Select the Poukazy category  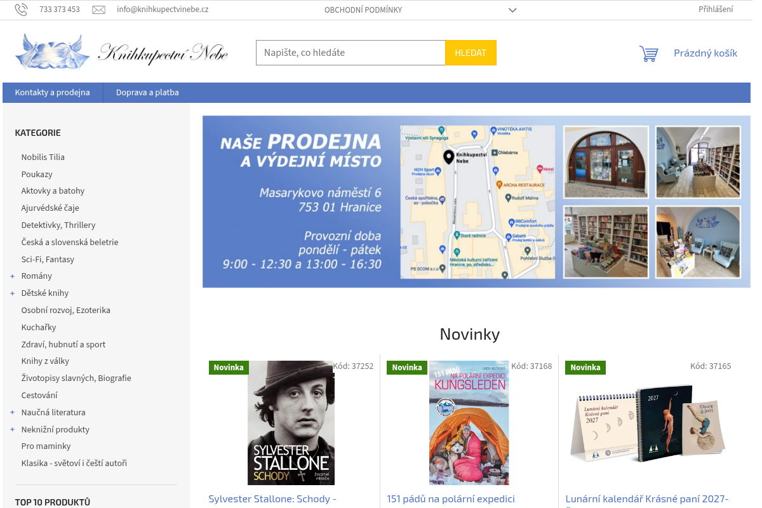37,175
